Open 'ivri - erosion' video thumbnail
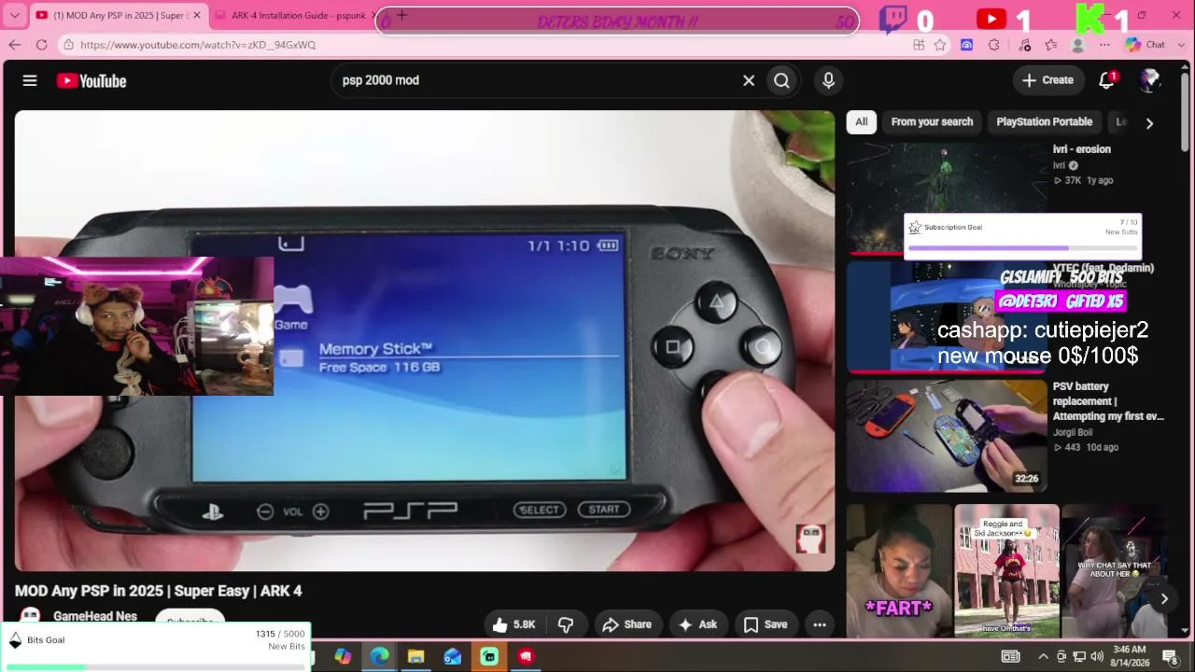The height and width of the screenshot is (672, 1195). 947,198
